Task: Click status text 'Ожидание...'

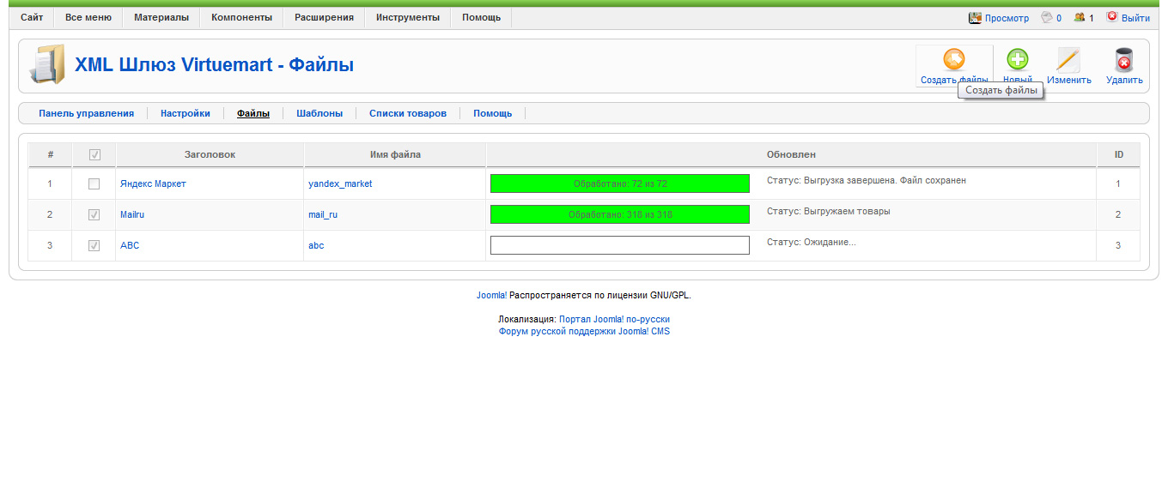Action: tap(830, 242)
